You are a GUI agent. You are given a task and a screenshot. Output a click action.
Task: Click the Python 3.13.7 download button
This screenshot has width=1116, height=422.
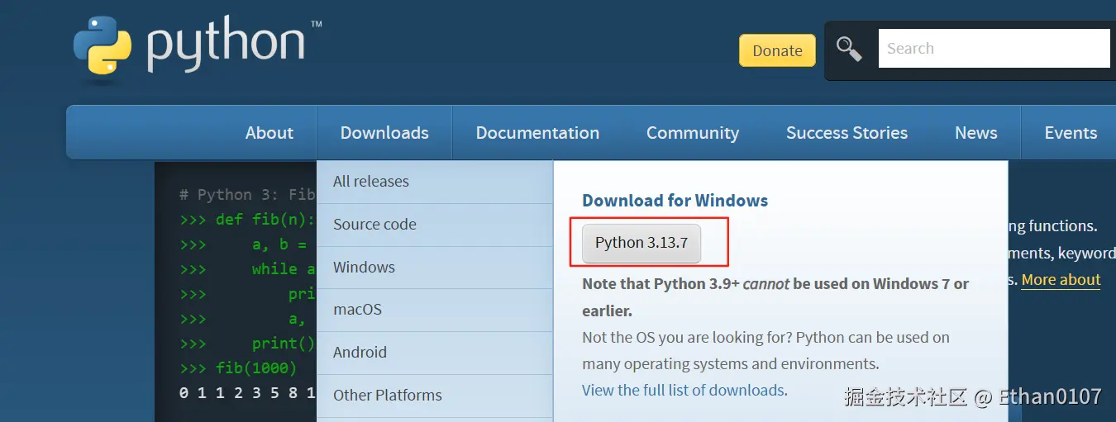(641, 243)
